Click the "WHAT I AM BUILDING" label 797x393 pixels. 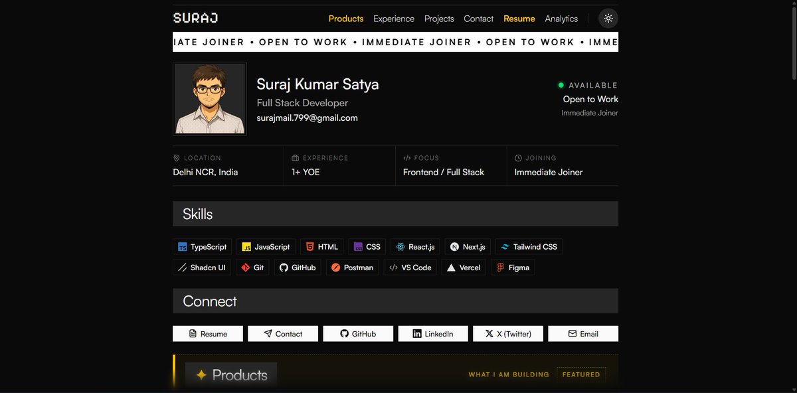(509, 374)
